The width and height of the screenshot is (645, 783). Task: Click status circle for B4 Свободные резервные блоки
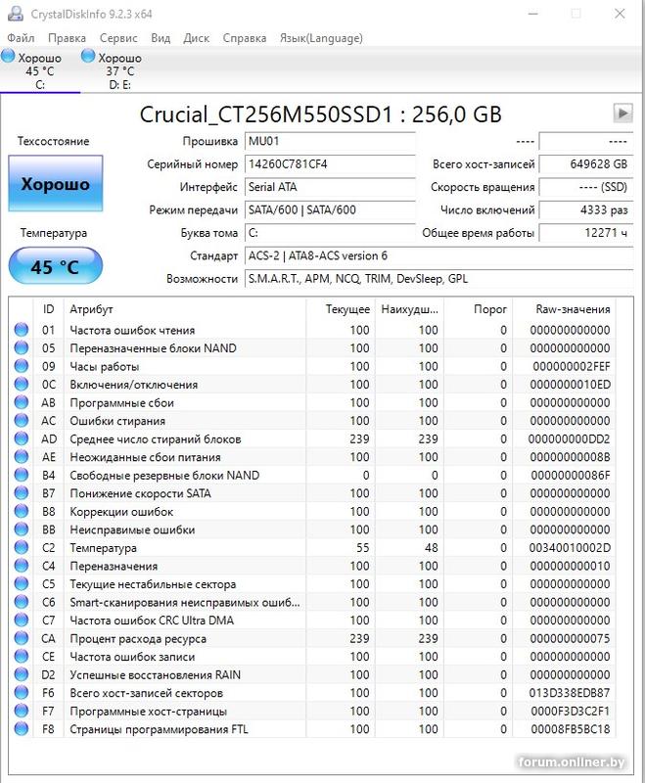[22, 475]
